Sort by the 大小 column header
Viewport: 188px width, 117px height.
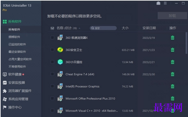point(125,28)
